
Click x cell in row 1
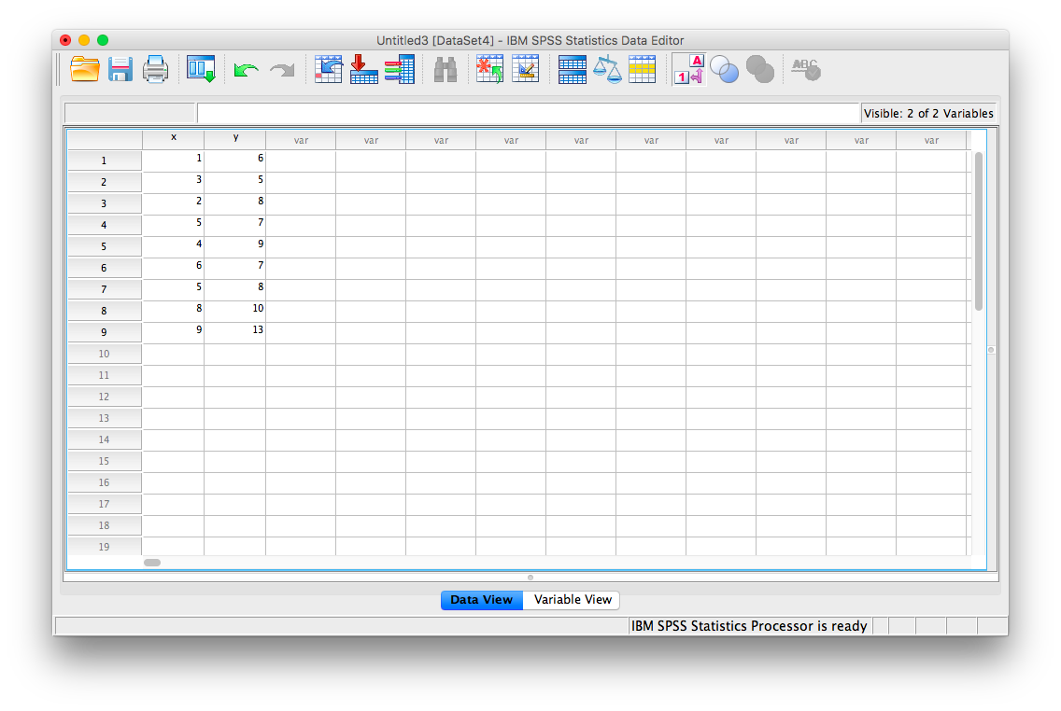click(173, 160)
